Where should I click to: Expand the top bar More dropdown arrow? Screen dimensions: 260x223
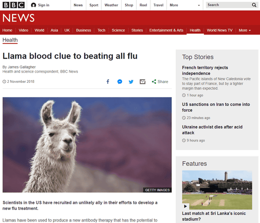(199, 5)
